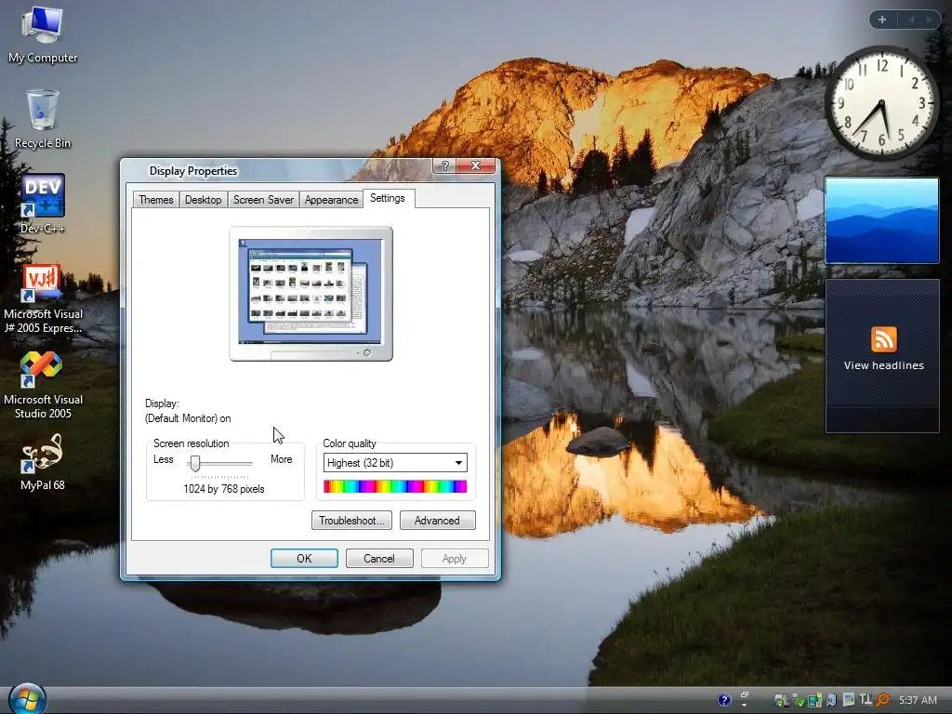Click the cascading windows switcher icon in taskbar
Viewport: 952px width, 714px height.
tap(745, 699)
